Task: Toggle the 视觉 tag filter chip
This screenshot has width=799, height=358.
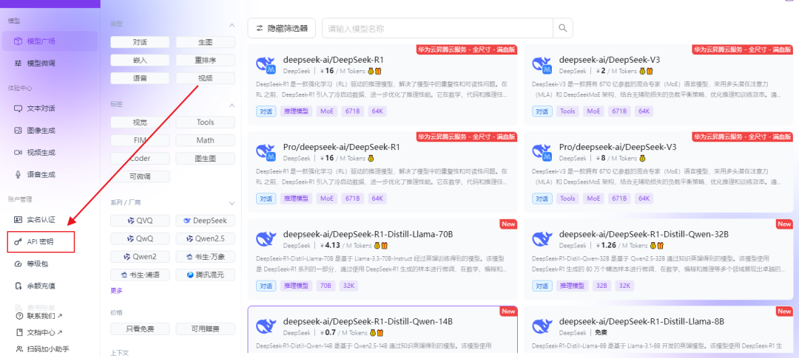Action: [x=140, y=122]
